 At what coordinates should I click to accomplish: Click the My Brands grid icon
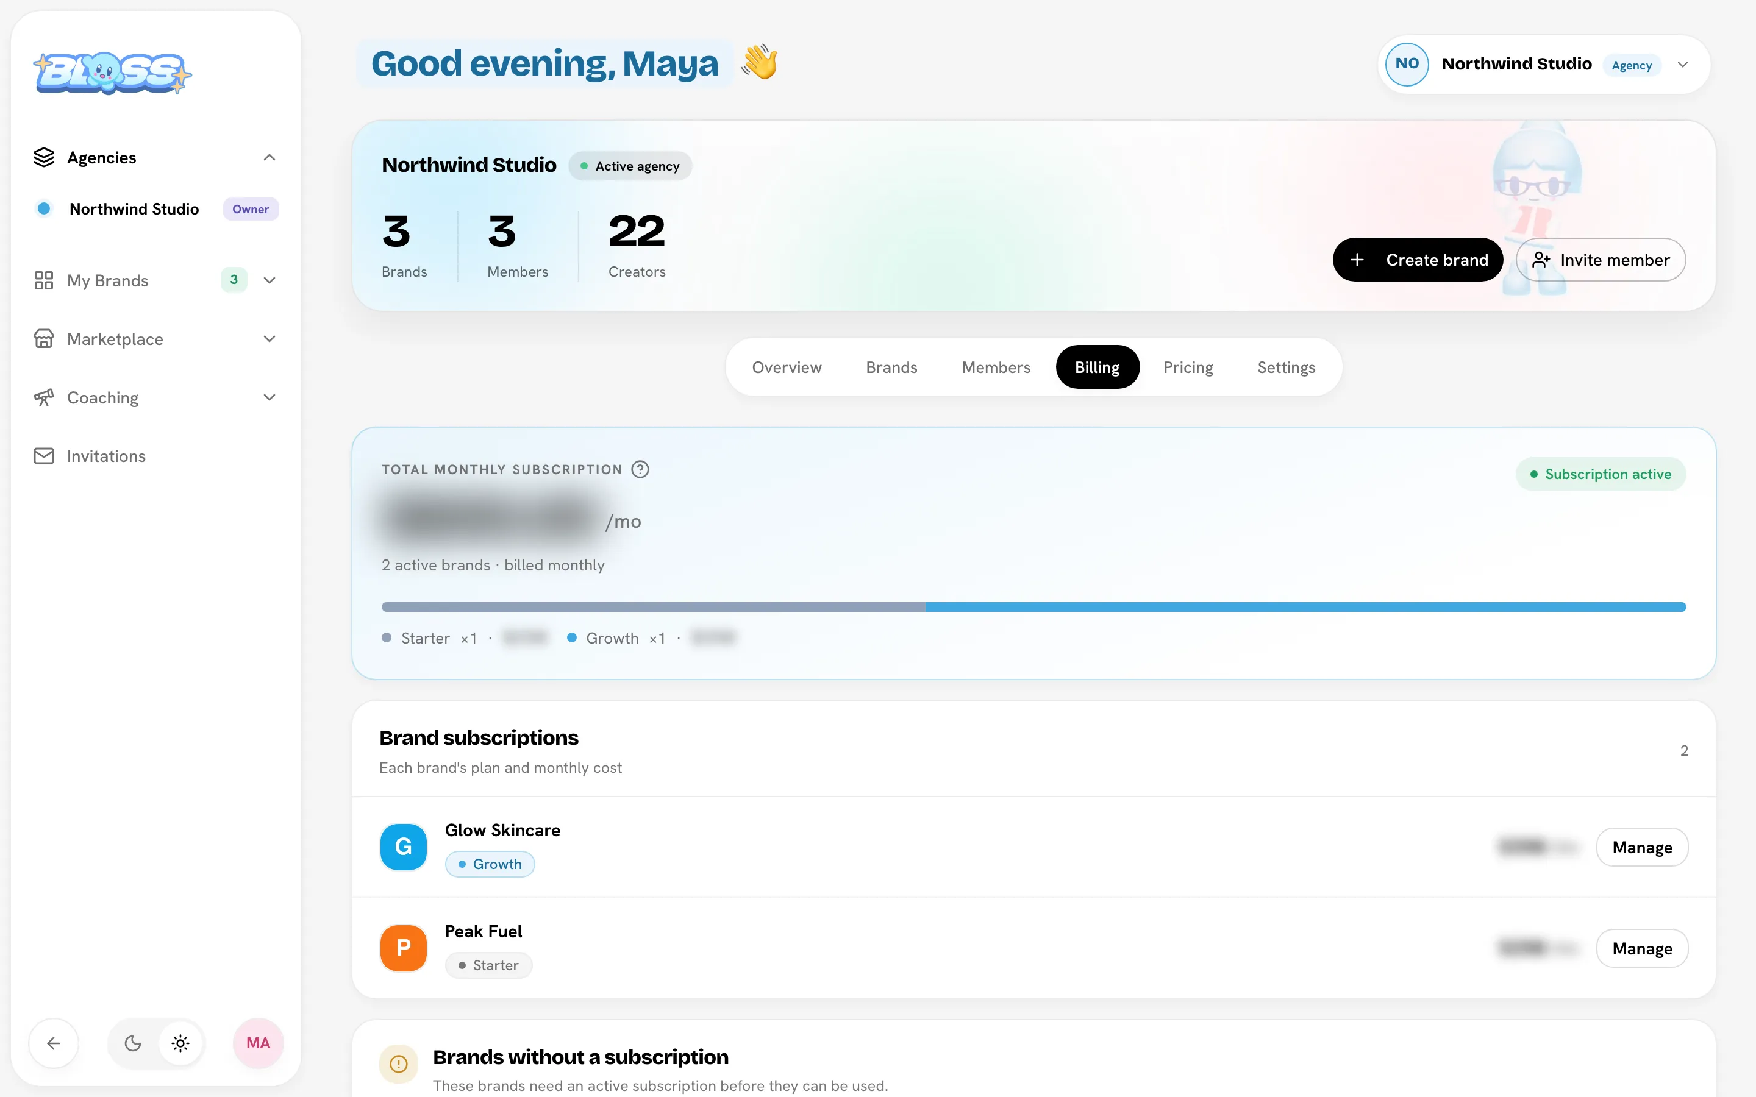tap(43, 280)
